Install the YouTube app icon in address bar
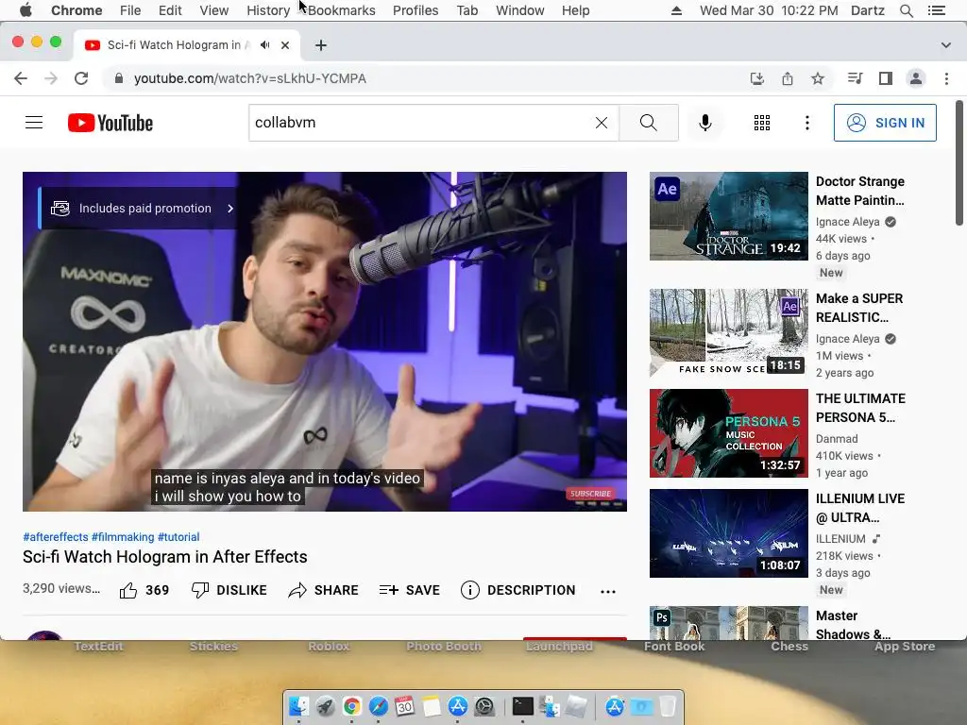Image resolution: width=967 pixels, height=725 pixels. 757,78
